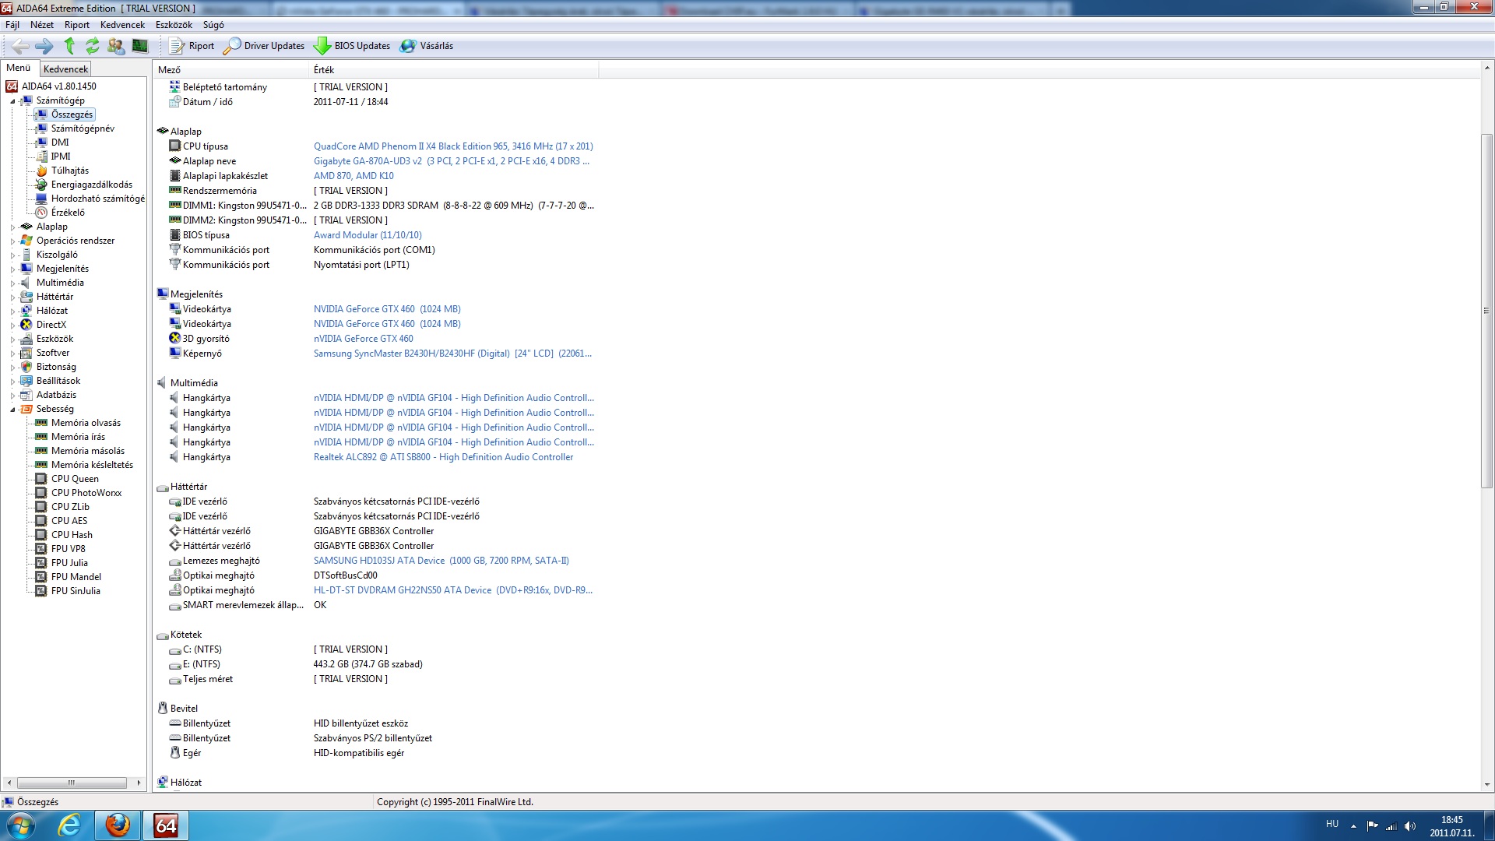The height and width of the screenshot is (841, 1495).
Task: Click the forward navigation arrow icon
Action: (x=44, y=46)
